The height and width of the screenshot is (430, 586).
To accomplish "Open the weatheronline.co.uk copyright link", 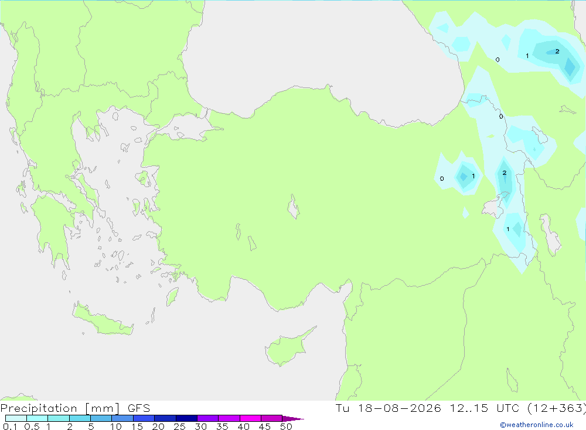I will 537,425.
